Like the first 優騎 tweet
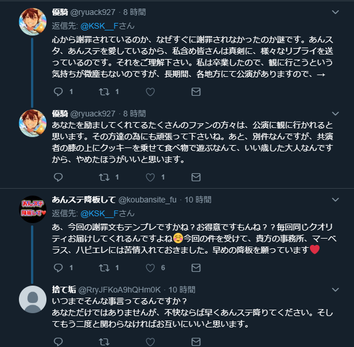Viewport: 354px width, 347px height. 150,91
